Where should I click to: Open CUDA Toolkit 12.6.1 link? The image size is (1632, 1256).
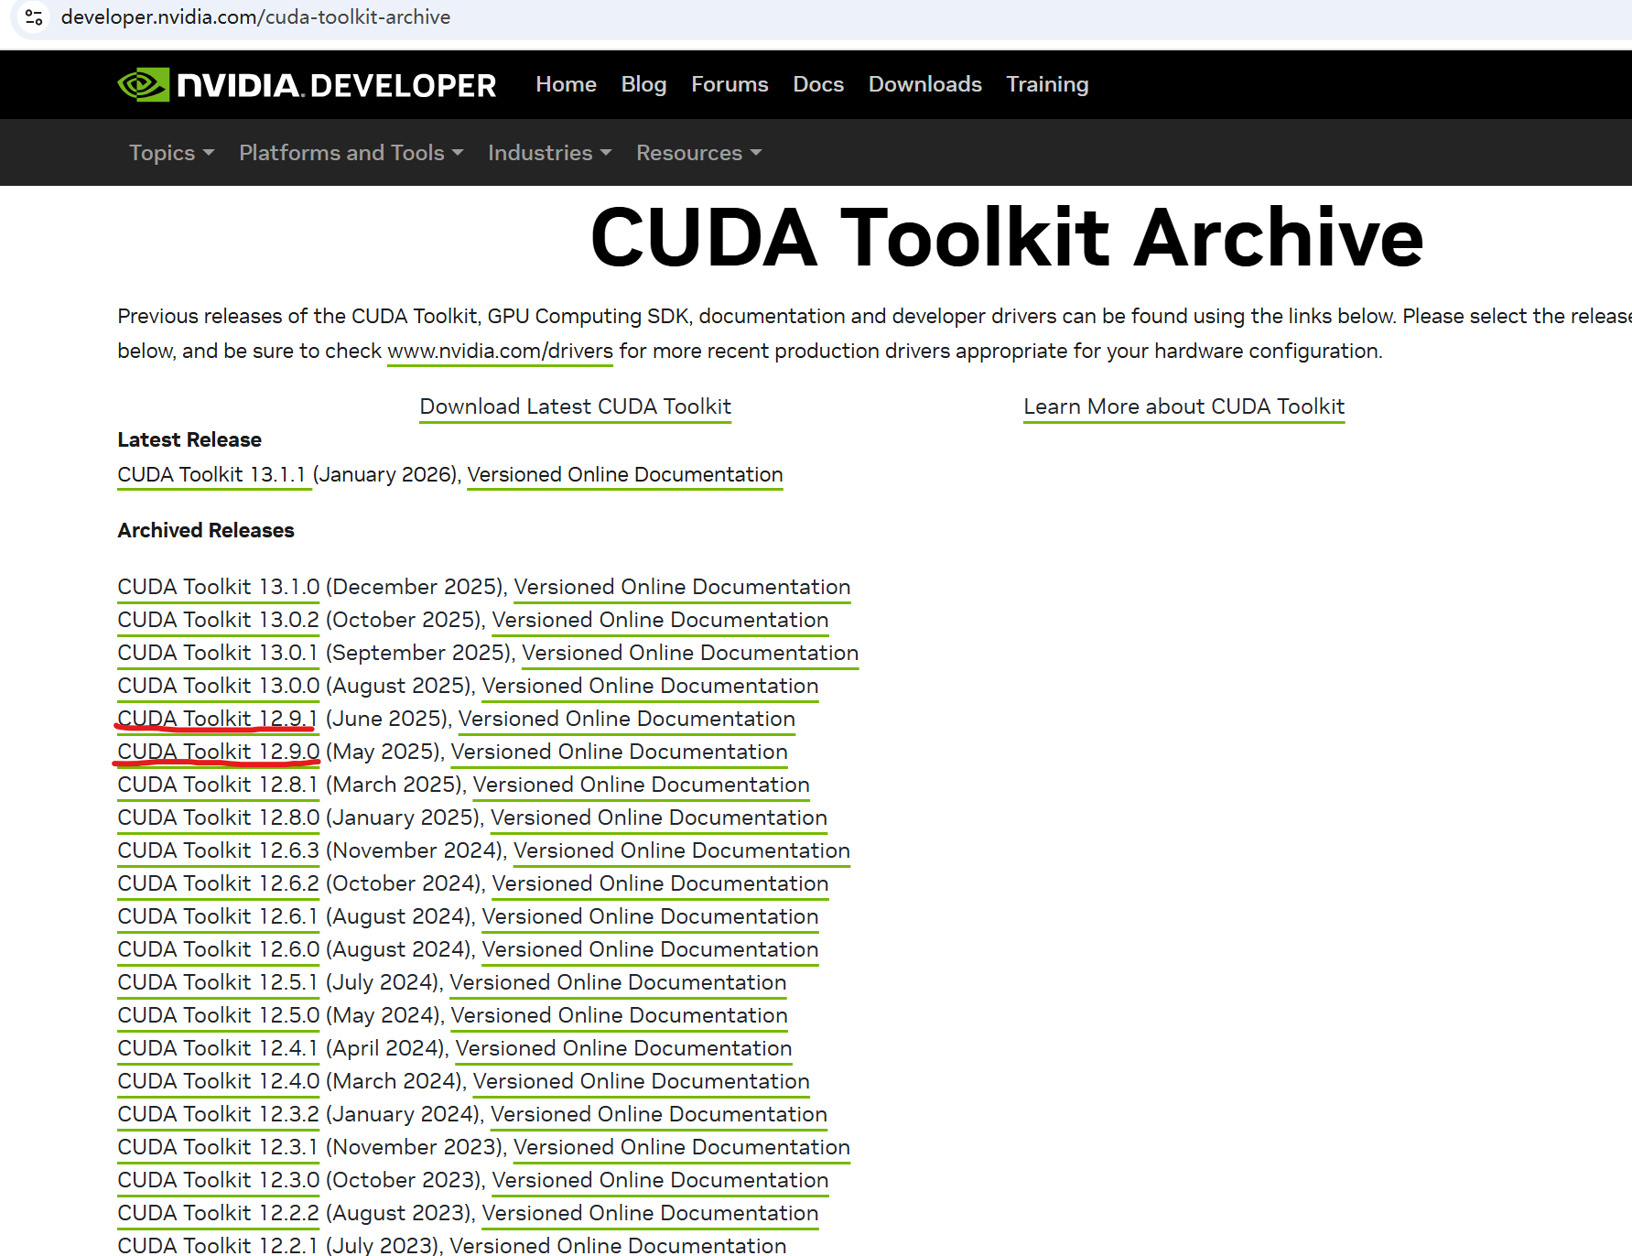[x=218, y=916]
